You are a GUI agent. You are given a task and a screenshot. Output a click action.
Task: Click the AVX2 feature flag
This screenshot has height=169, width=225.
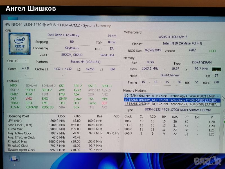(77, 90)
